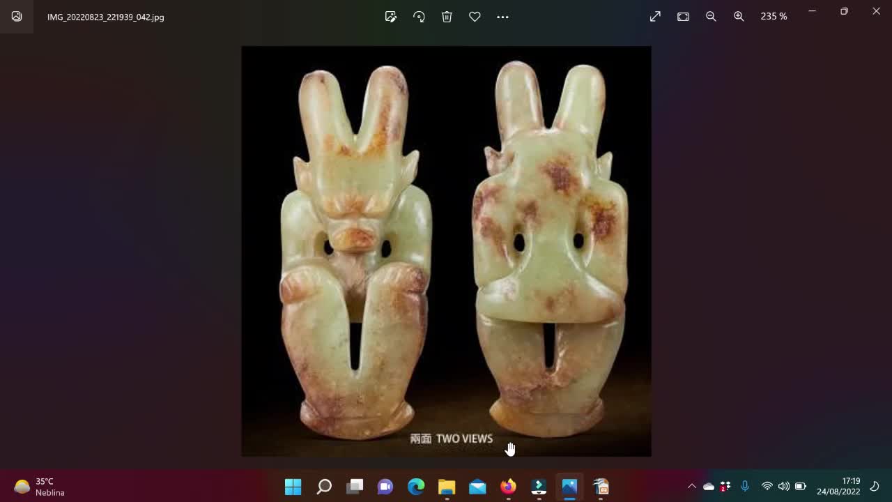Add photo to favorites with the heart icon

coord(475,17)
